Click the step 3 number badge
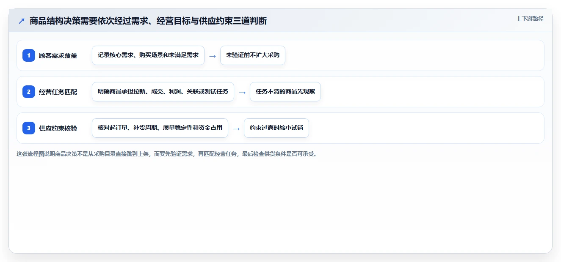The height and width of the screenshot is (262, 561). click(x=29, y=128)
